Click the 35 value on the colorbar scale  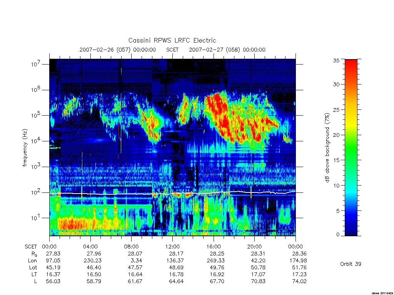click(336, 60)
